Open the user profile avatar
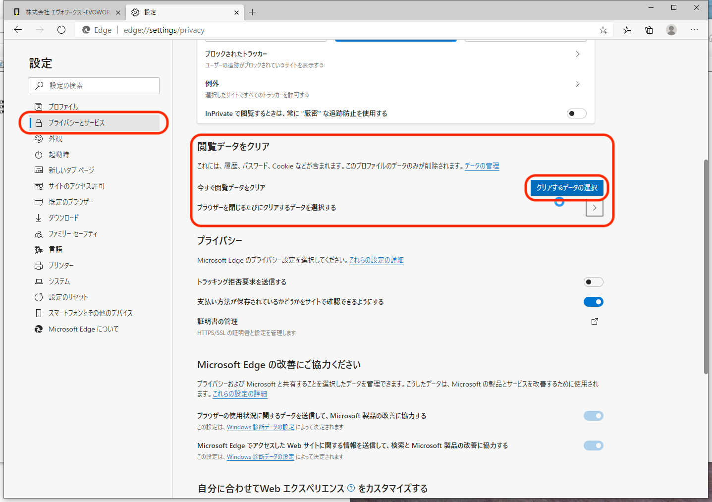This screenshot has width=712, height=502. pos(671,30)
